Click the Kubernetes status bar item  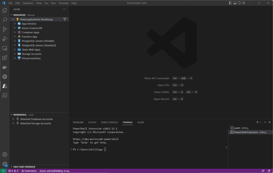pyautogui.click(x=29, y=171)
